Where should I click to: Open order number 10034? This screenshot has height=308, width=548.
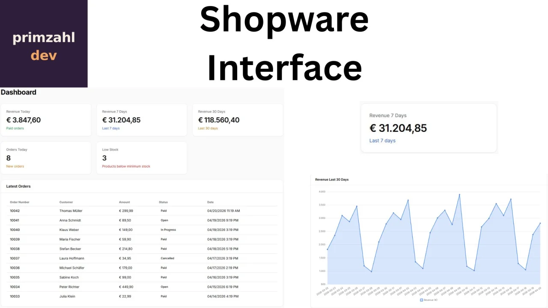pyautogui.click(x=15, y=287)
